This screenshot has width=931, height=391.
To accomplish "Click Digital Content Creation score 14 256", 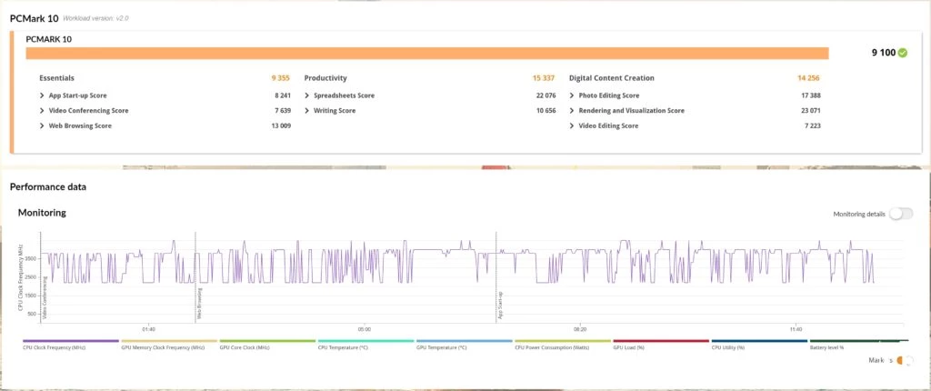I will [808, 78].
